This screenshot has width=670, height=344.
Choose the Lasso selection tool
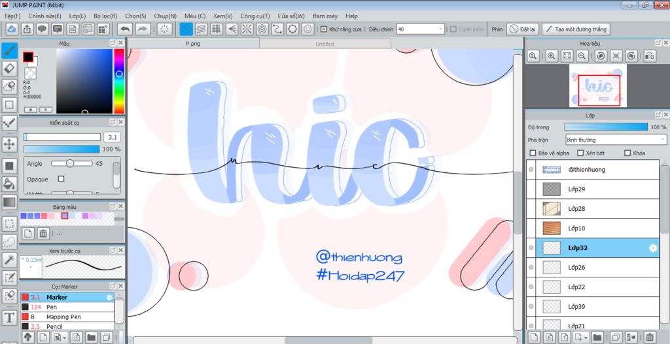[x=9, y=242]
